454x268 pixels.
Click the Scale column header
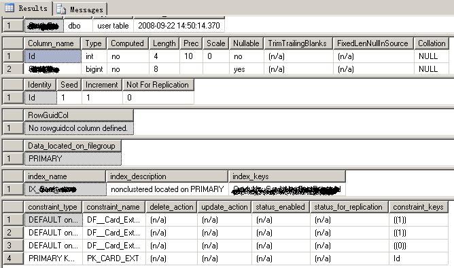click(215, 43)
